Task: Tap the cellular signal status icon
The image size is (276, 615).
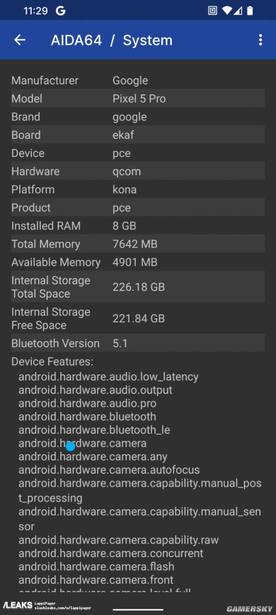Action: [x=238, y=11]
